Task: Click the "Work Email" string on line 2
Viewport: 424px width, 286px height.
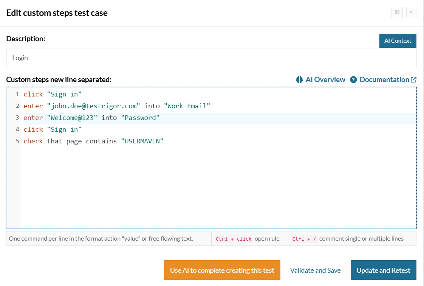Action: click(x=187, y=106)
